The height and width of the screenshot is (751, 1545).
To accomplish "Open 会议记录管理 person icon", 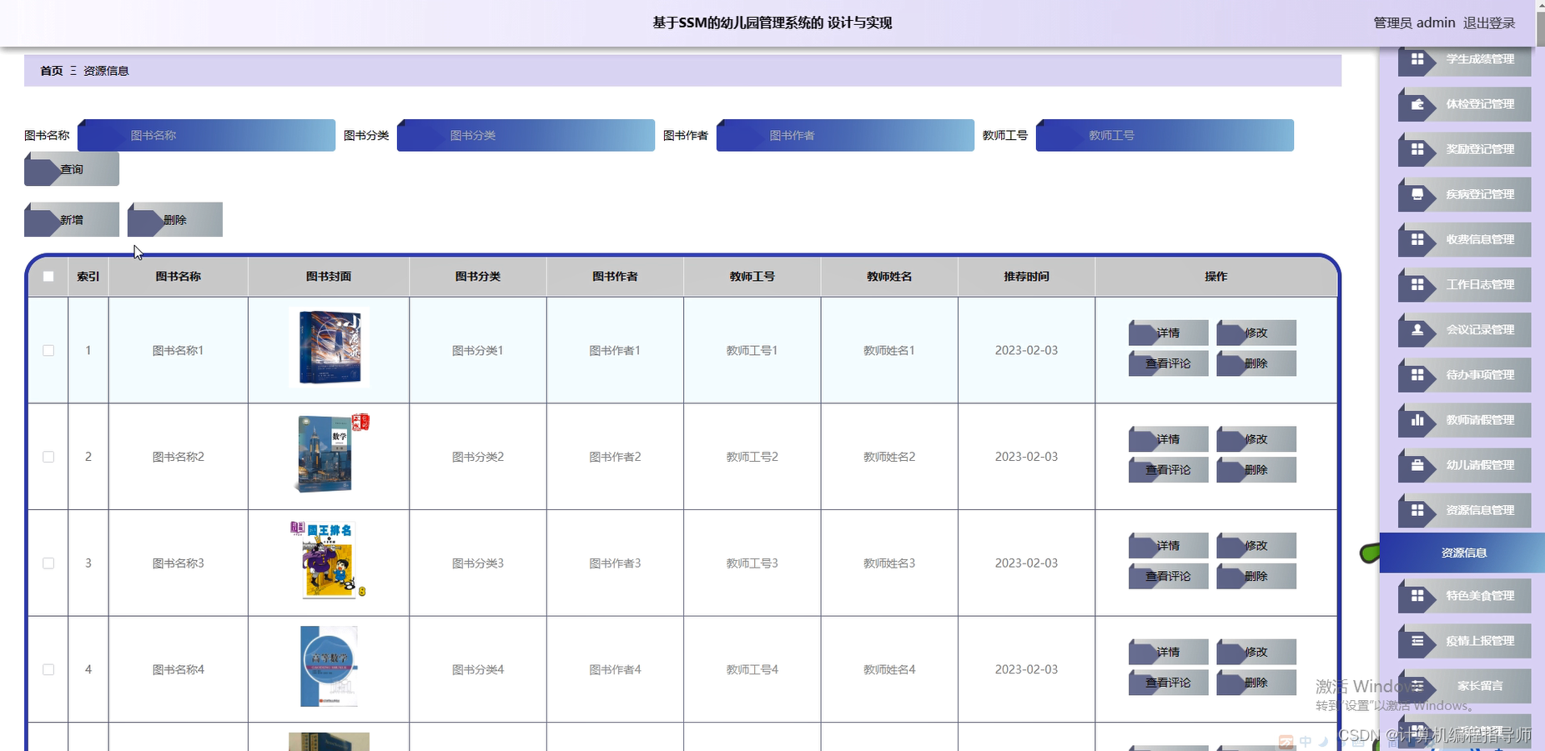I will (1417, 329).
